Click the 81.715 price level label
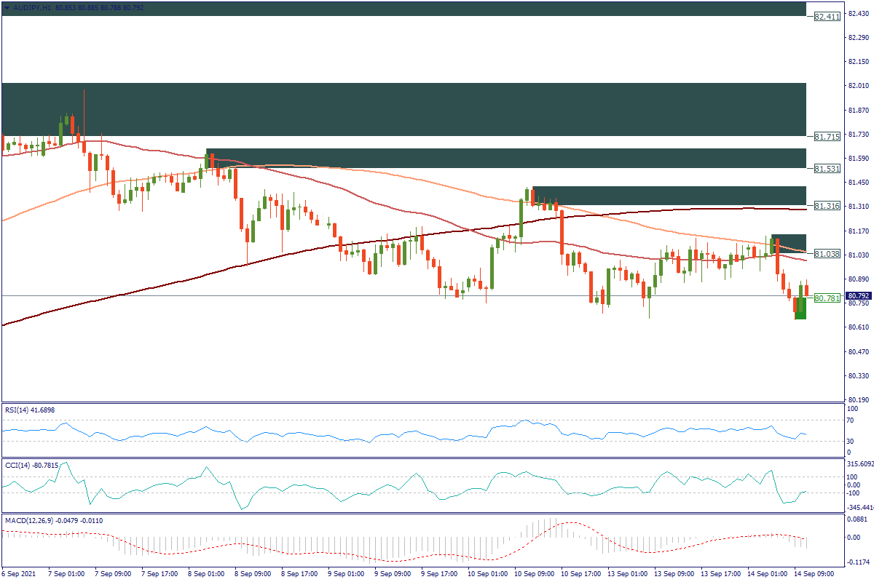Screen dimensions: 874x582 (x=827, y=136)
